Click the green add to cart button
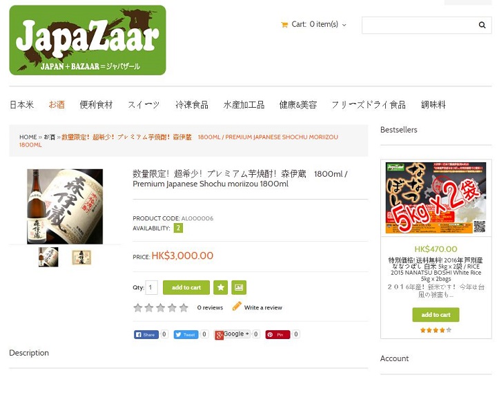 coord(186,287)
